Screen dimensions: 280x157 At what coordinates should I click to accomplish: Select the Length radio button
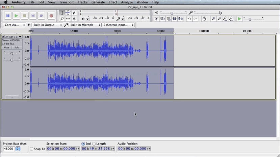(94, 144)
